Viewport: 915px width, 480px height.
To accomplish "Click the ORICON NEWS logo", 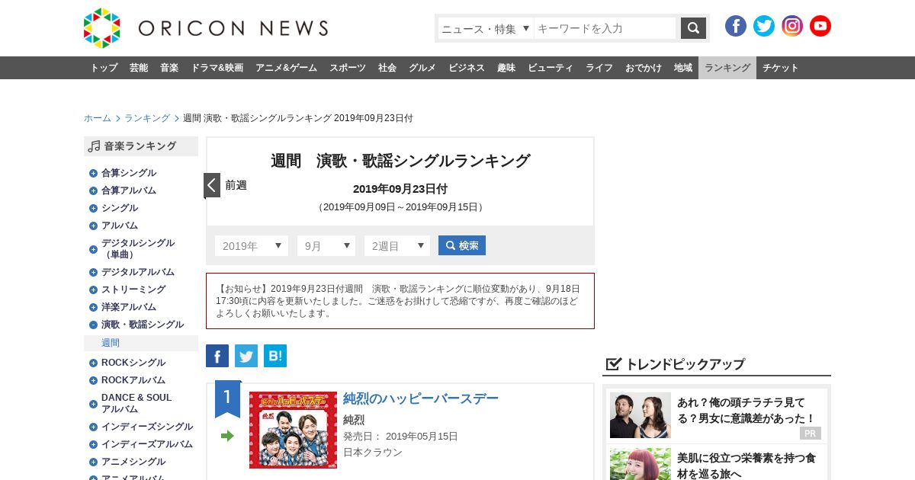I will tap(206, 28).
